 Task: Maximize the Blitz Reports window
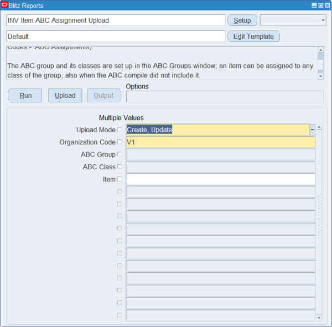tap(321, 6)
